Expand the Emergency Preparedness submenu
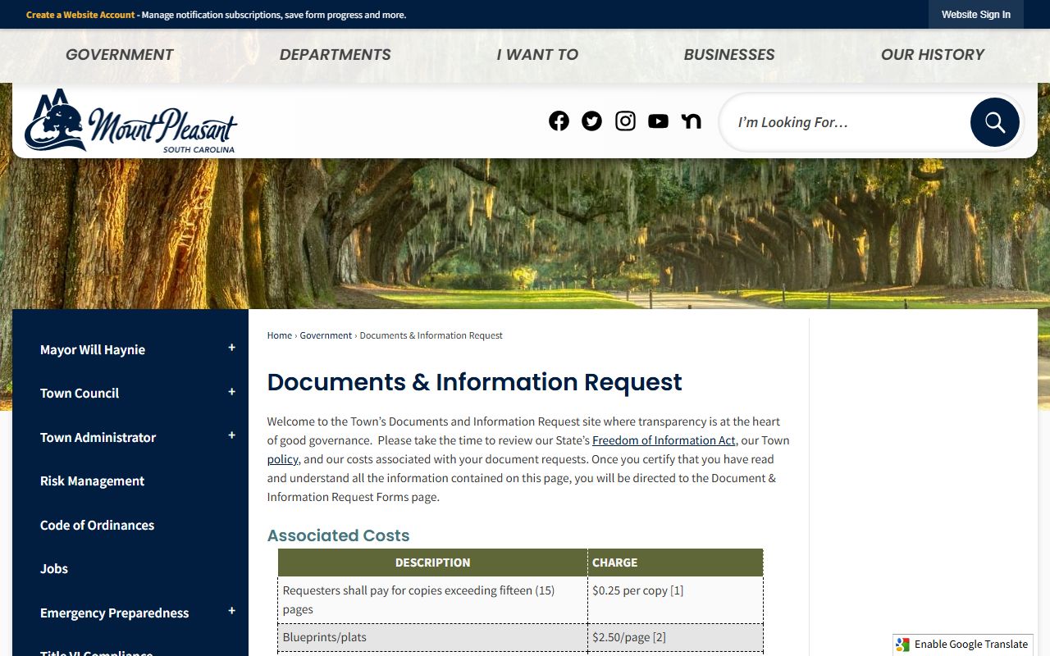The height and width of the screenshot is (656, 1050). point(231,611)
